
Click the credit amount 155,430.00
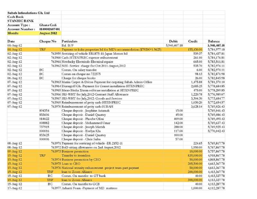pyautogui.click(x=195, y=50)
